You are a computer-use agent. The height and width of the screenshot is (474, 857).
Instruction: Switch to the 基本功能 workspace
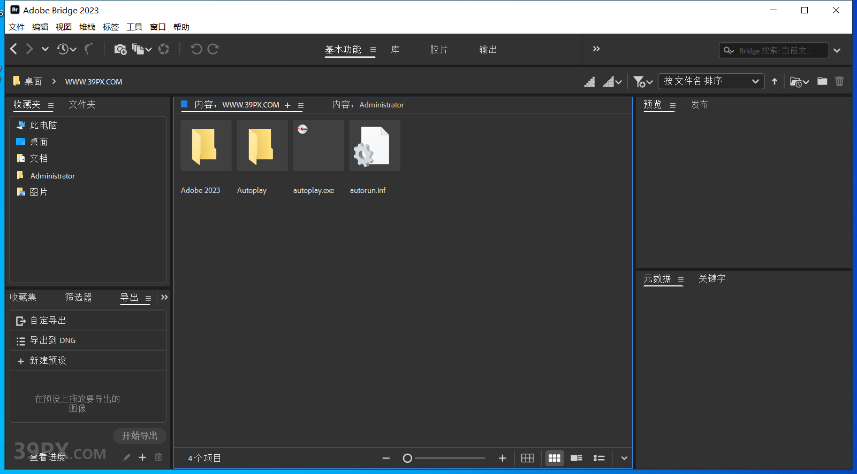pos(343,49)
